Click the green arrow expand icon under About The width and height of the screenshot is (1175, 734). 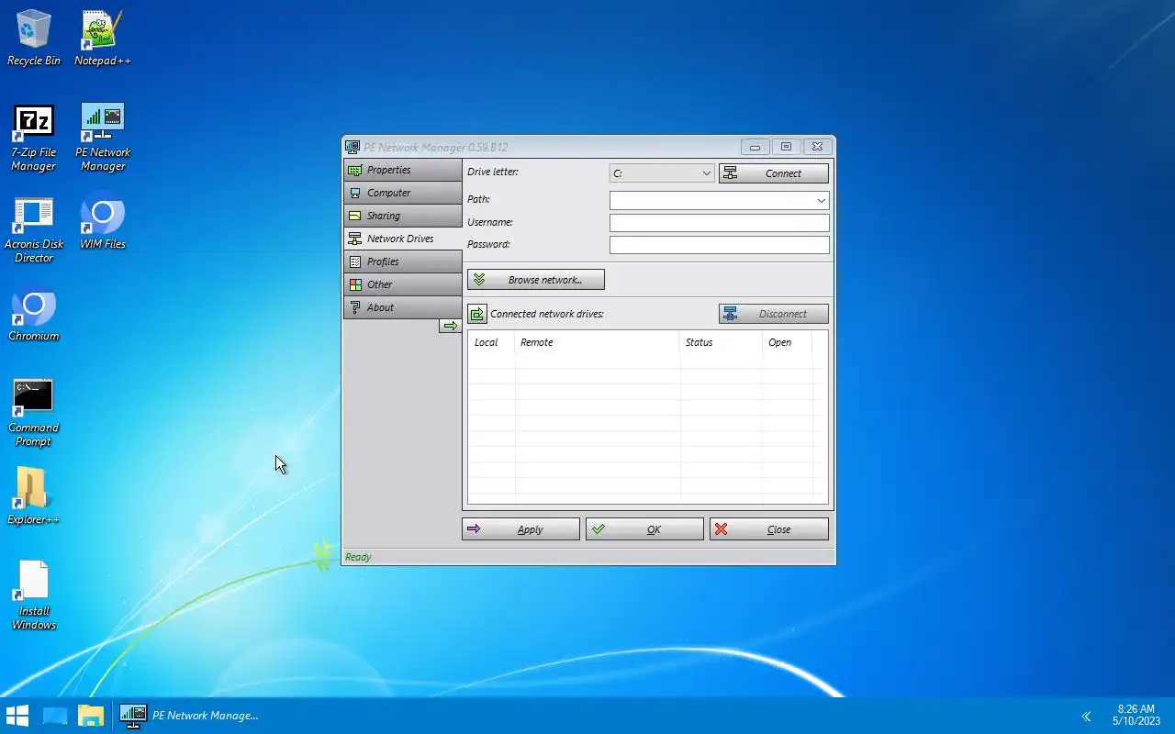coord(450,326)
